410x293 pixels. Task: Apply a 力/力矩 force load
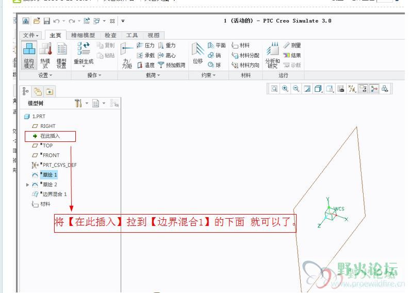click(x=127, y=55)
